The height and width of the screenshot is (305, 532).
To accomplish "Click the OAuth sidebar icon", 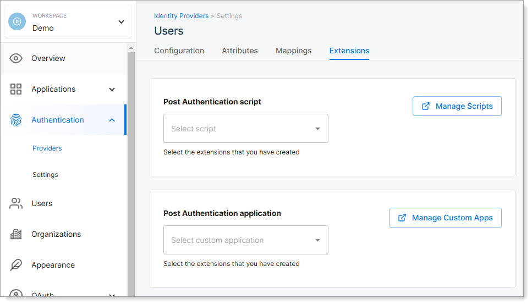I will coord(16,293).
